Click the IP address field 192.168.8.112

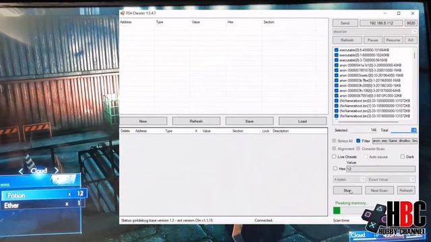coord(381,23)
